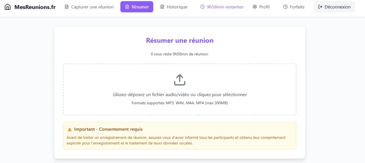Click the Résumer une réunion heading
Image resolution: width=365 pixels, height=163 pixels.
pyautogui.click(x=180, y=41)
